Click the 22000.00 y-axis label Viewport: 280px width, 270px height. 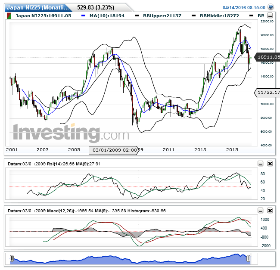click(267, 22)
